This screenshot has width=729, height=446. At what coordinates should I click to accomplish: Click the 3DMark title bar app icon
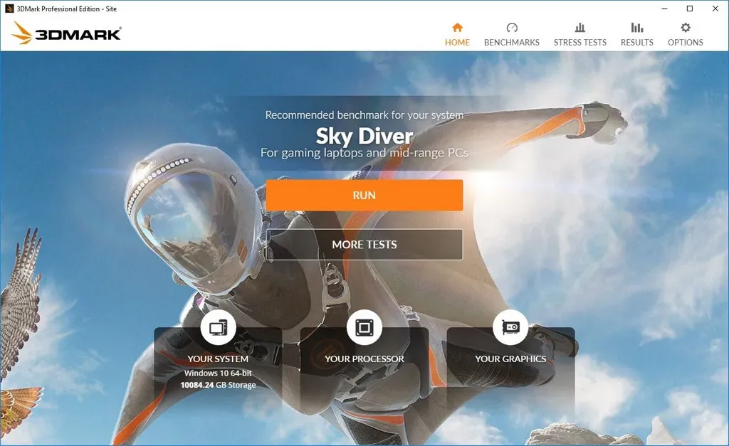(9, 9)
